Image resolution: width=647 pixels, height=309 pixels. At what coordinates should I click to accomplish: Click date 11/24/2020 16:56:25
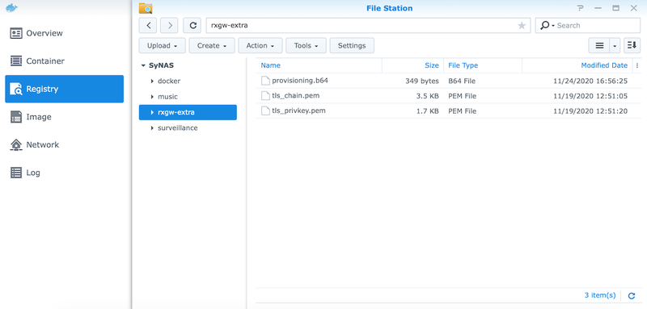point(590,81)
